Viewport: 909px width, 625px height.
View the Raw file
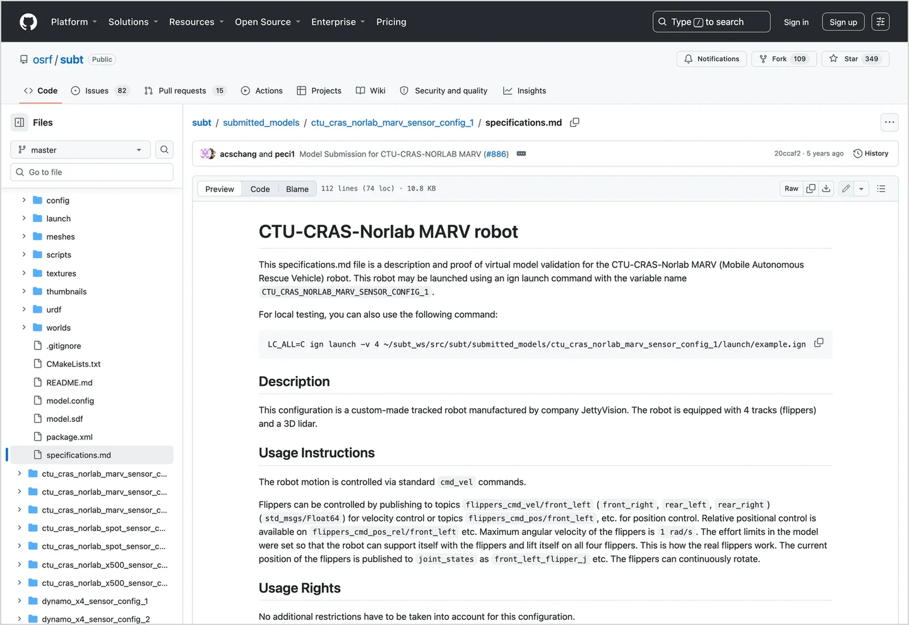[792, 189]
